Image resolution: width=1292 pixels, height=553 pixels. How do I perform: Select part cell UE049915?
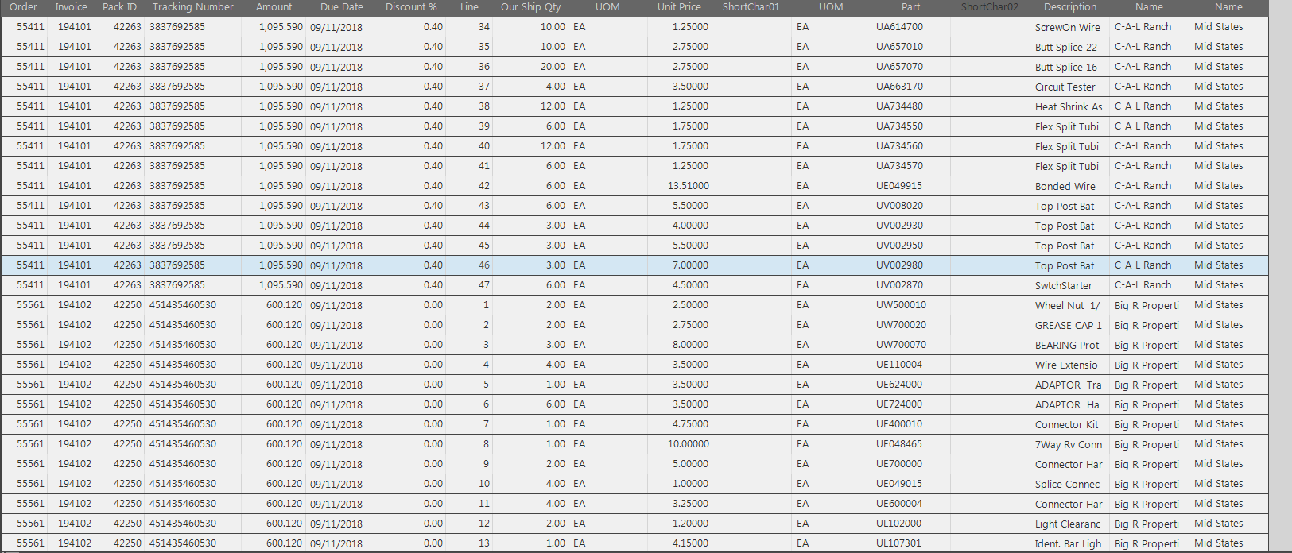[899, 186]
